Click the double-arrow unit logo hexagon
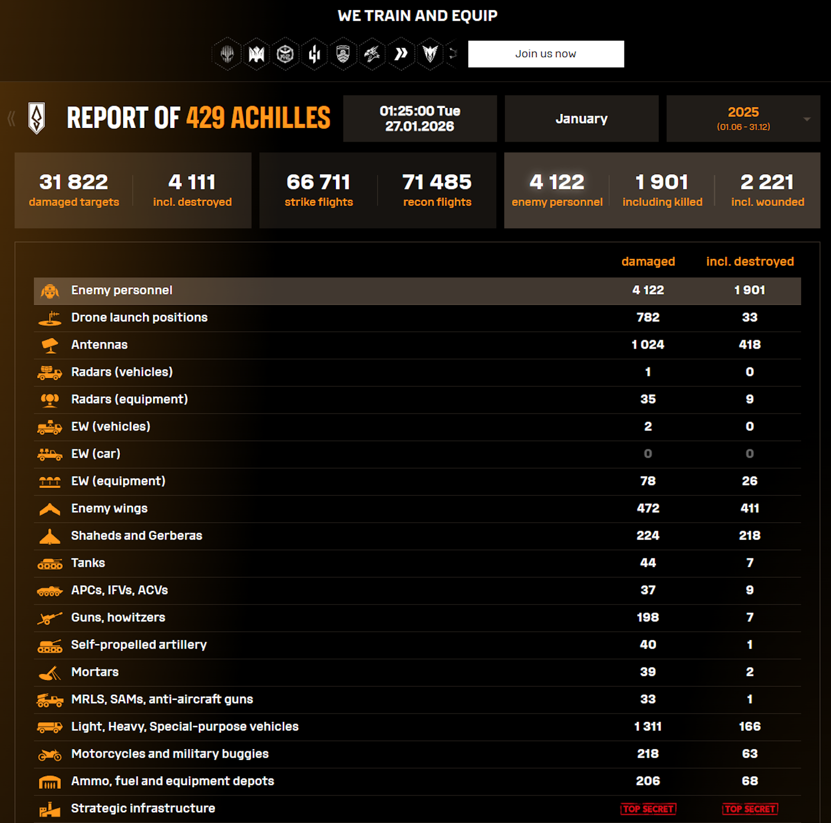The width and height of the screenshot is (831, 823). pos(401,54)
